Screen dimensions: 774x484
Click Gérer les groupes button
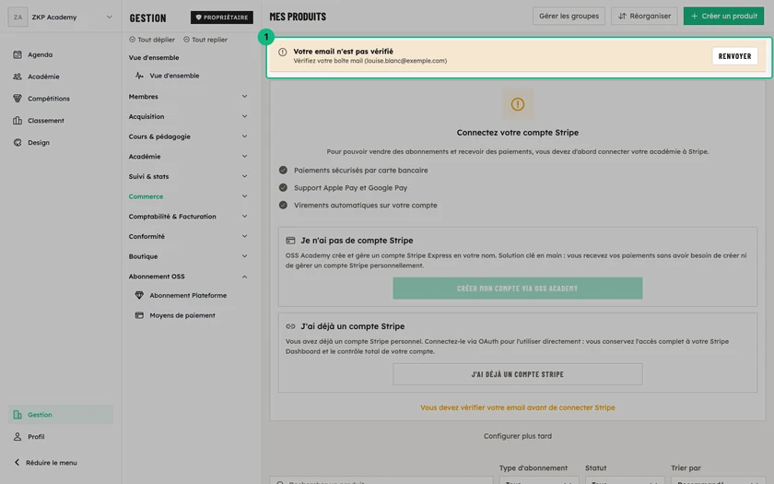[x=569, y=17]
